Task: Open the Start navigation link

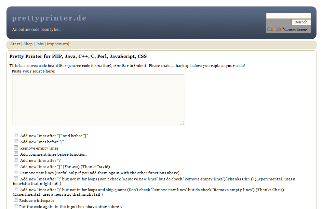Action: [15, 44]
